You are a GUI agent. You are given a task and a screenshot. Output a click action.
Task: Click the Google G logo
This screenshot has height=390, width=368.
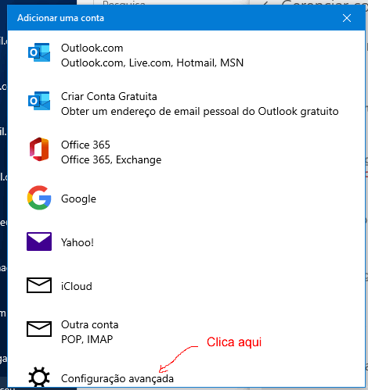click(39, 198)
